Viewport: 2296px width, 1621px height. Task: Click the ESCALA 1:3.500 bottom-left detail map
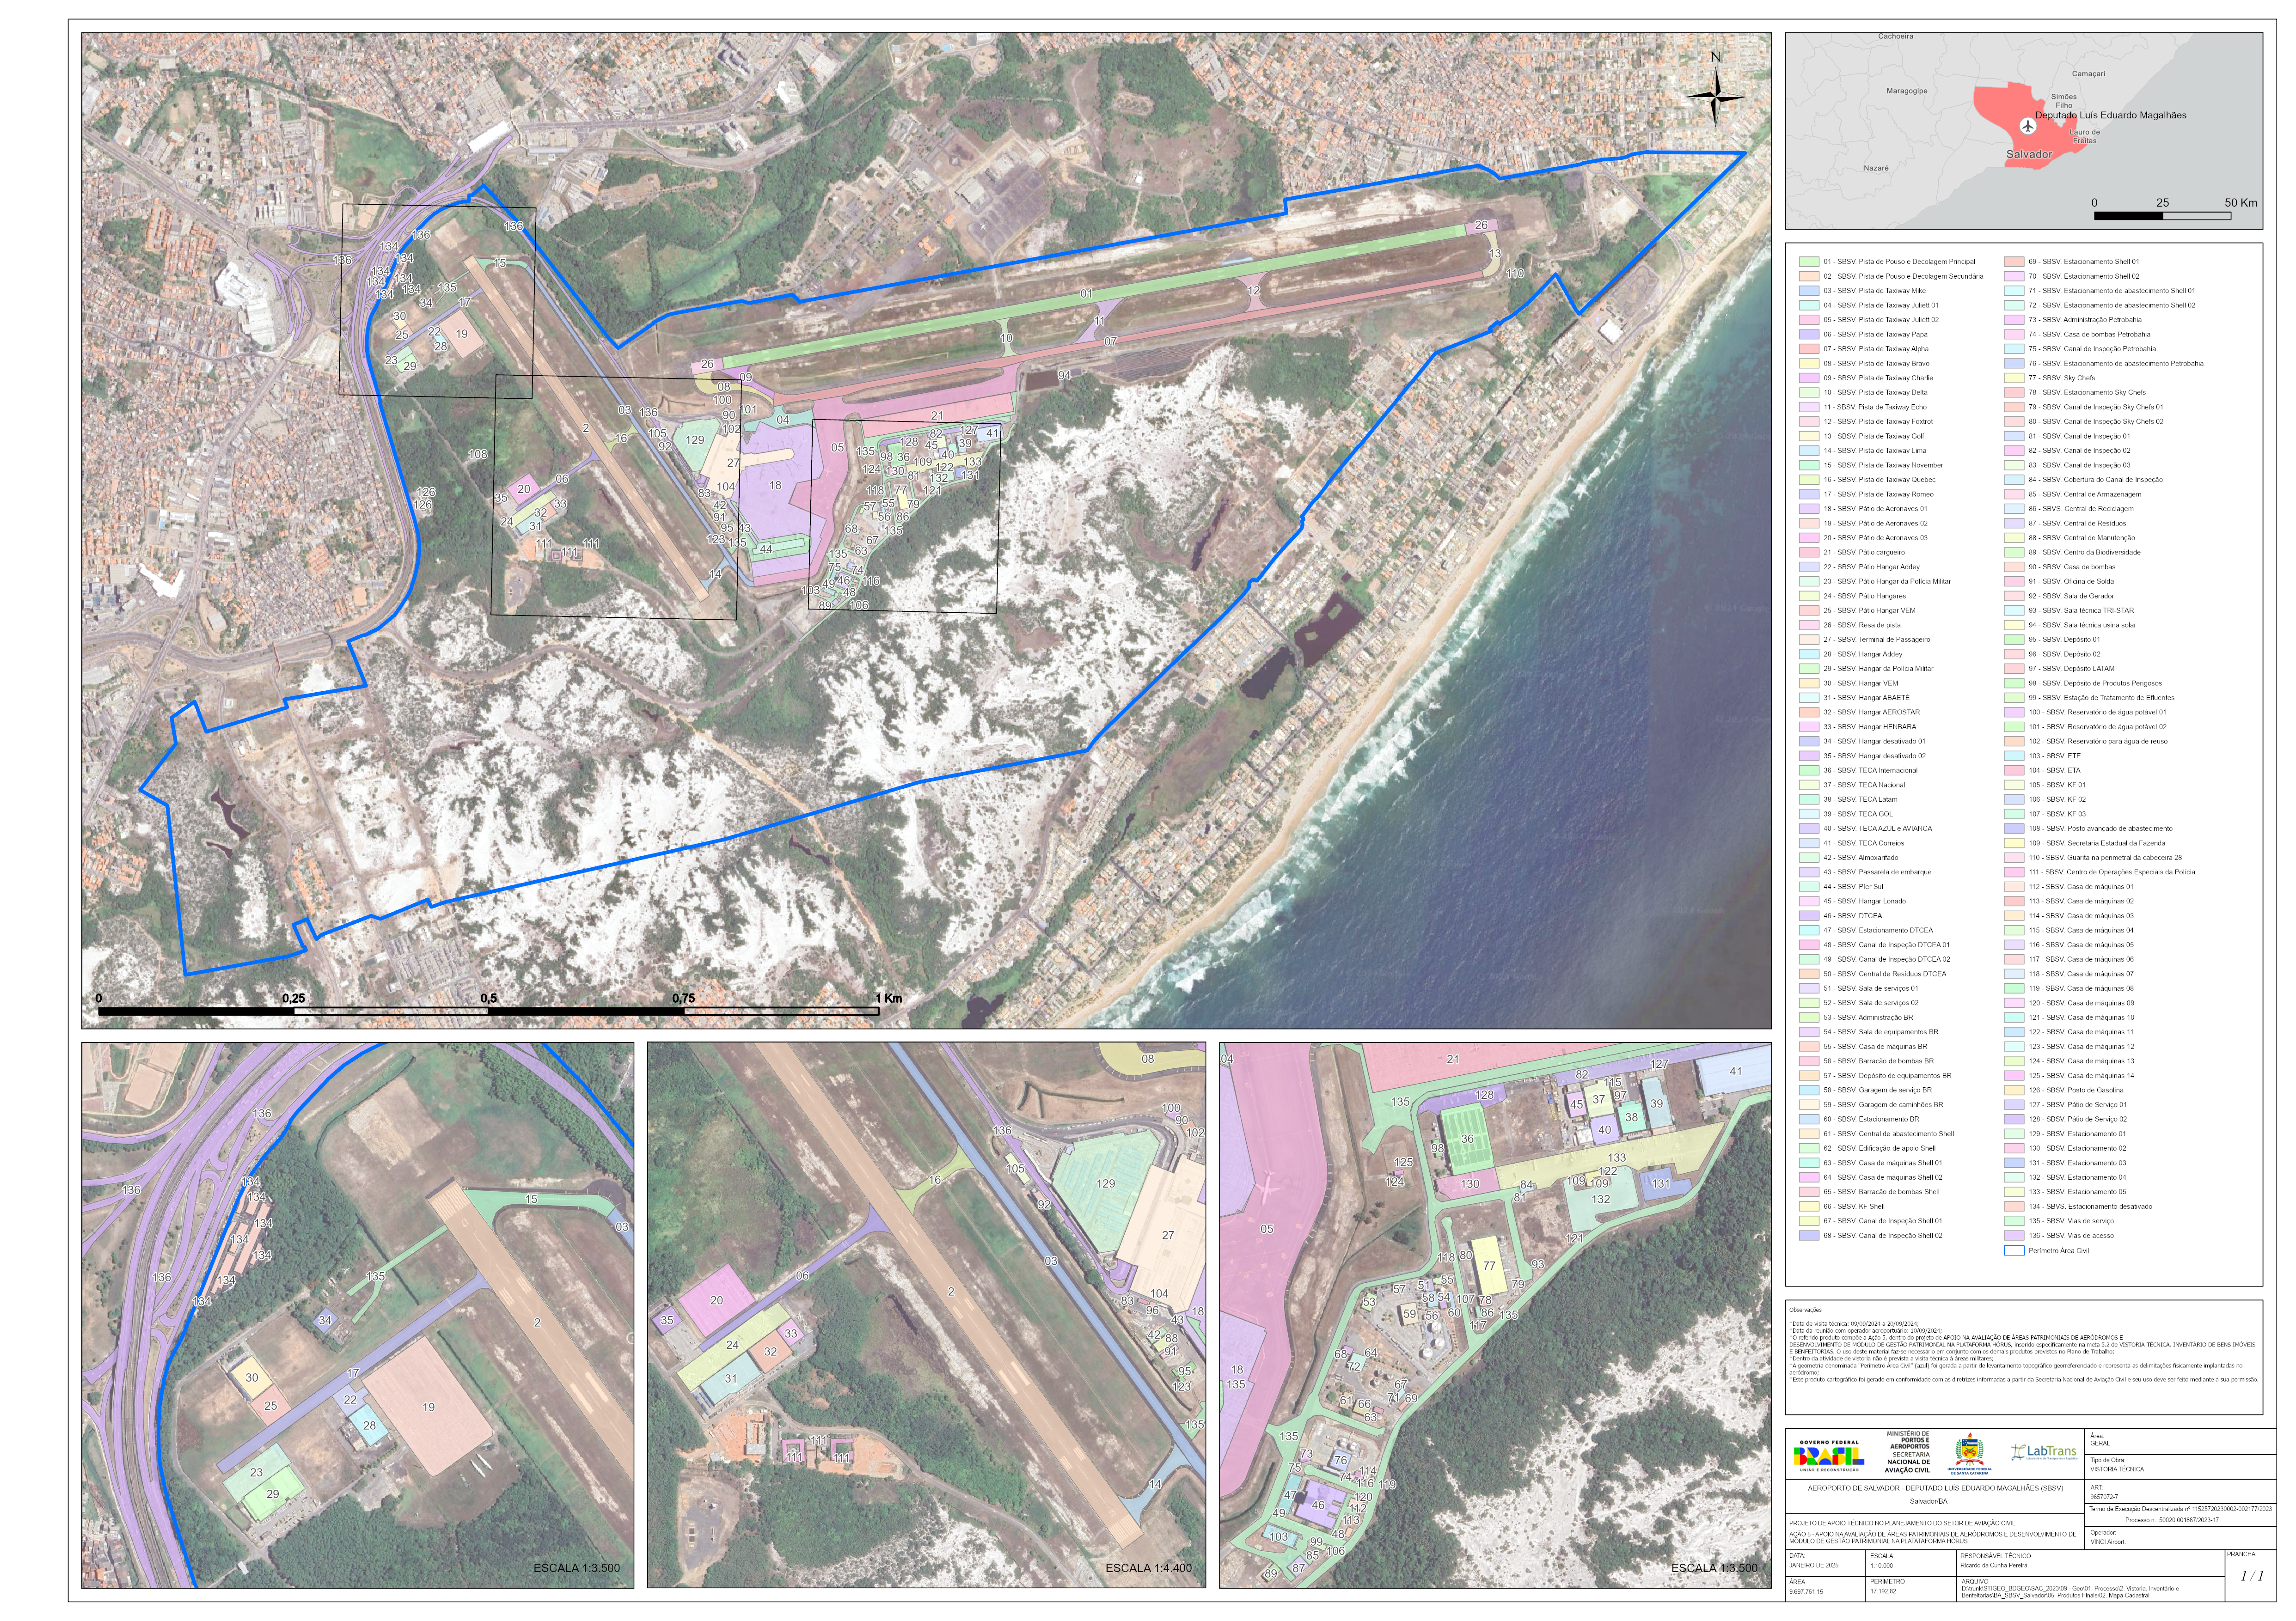[357, 1314]
